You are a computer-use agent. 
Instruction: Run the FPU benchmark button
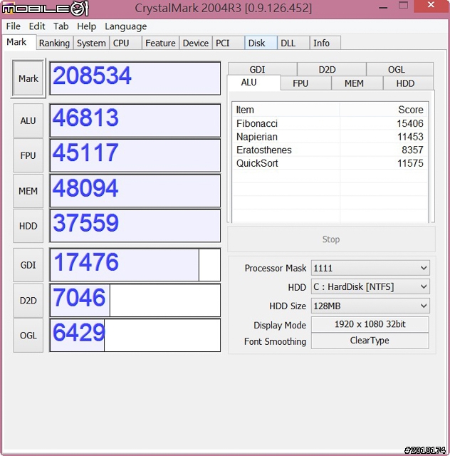[28, 155]
